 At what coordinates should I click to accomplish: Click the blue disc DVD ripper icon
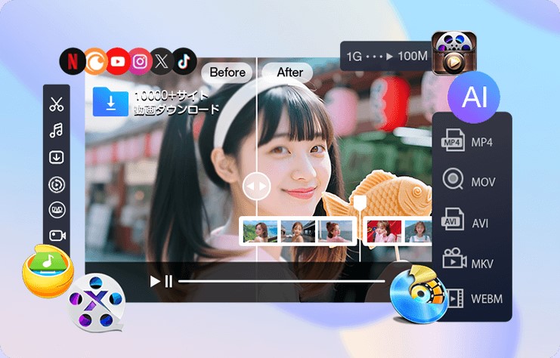click(419, 295)
